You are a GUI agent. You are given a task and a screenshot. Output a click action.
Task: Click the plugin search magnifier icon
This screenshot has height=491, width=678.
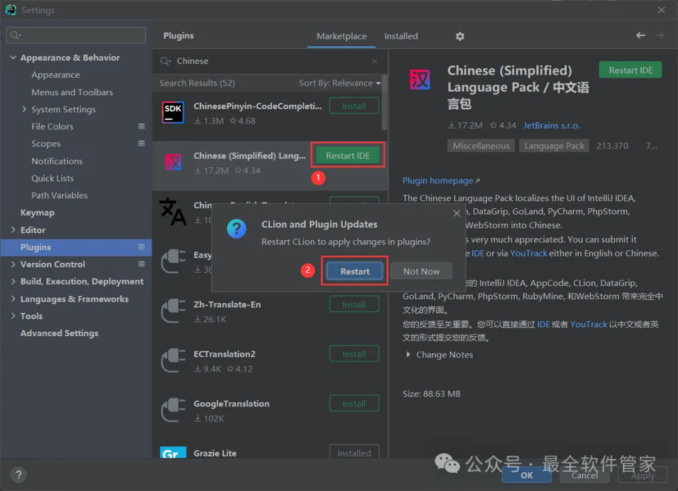coord(166,61)
